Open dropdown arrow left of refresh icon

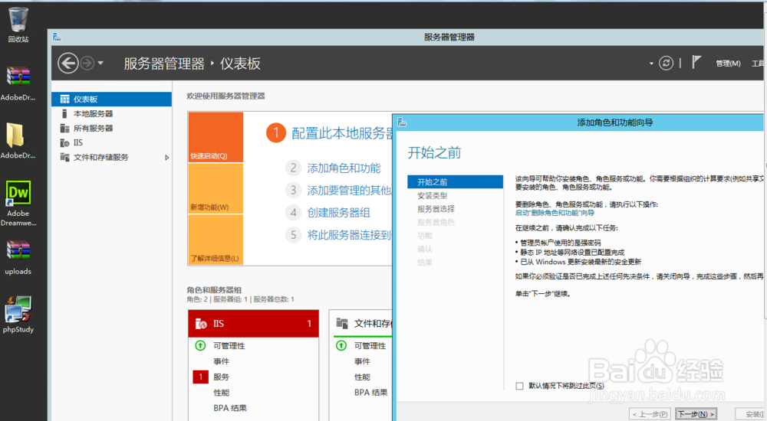coord(651,64)
